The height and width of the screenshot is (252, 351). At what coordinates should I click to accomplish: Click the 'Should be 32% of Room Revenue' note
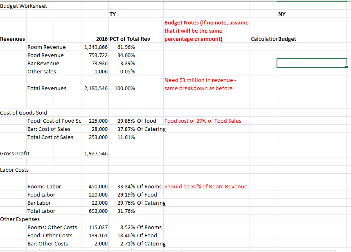pos(205,186)
